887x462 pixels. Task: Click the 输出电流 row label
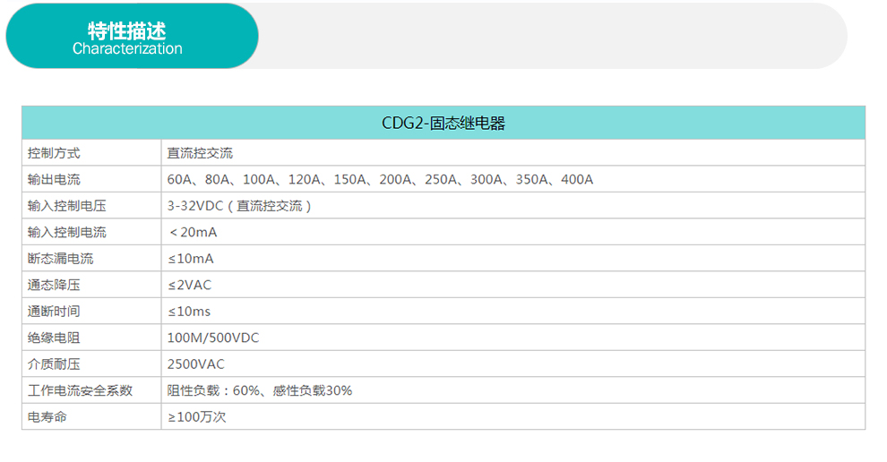pos(54,180)
